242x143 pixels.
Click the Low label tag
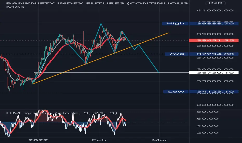pyautogui.click(x=176, y=92)
